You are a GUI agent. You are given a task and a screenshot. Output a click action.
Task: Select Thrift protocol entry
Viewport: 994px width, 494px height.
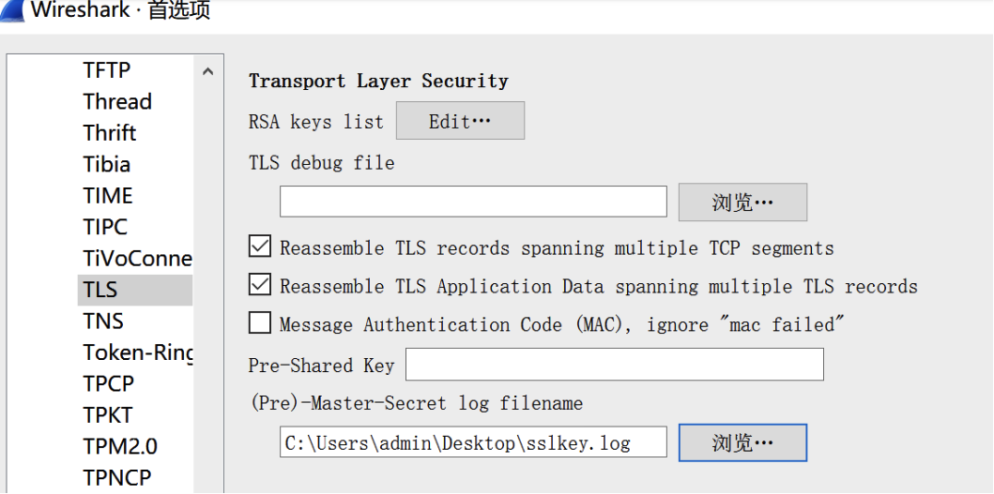(x=110, y=133)
